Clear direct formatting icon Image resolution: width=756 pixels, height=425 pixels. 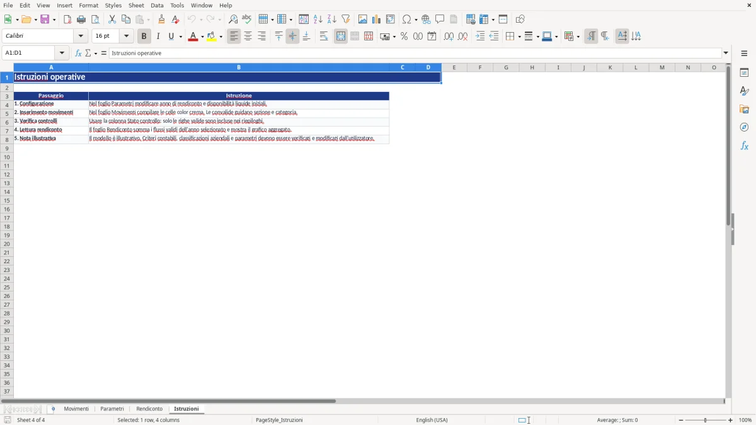click(175, 20)
